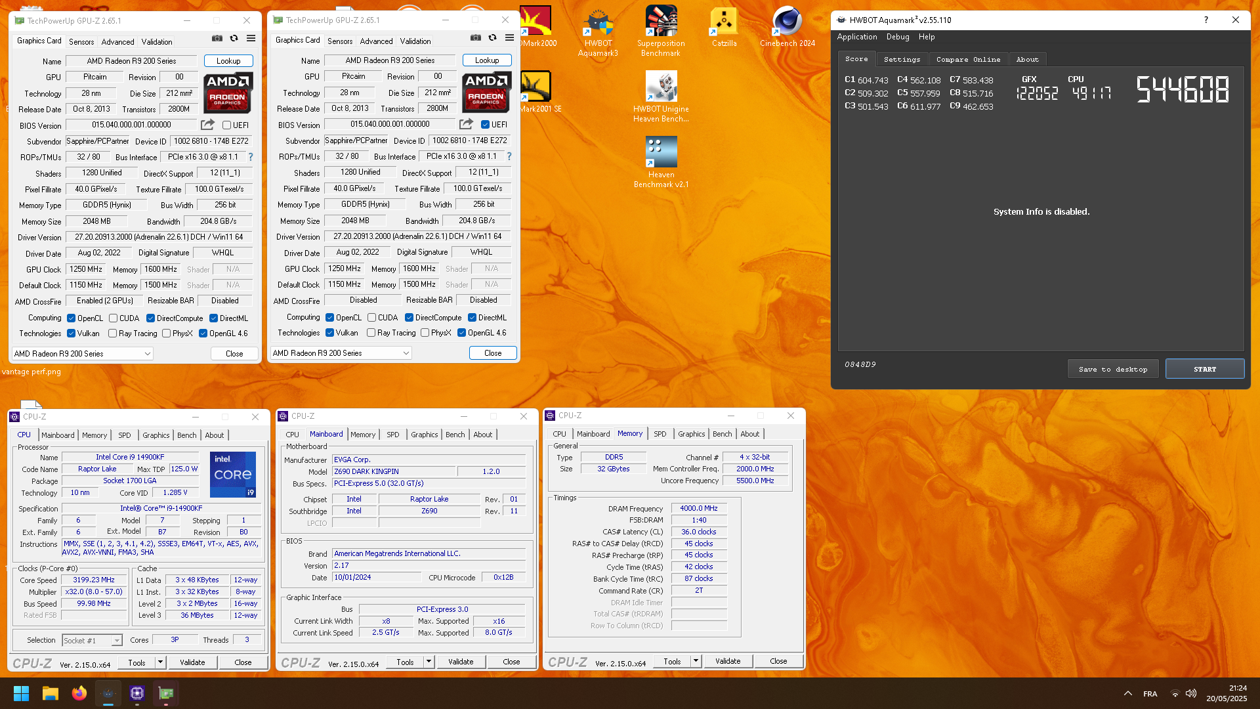Click help question mark in Aquamark title bar
The height and width of the screenshot is (709, 1260).
1206,20
